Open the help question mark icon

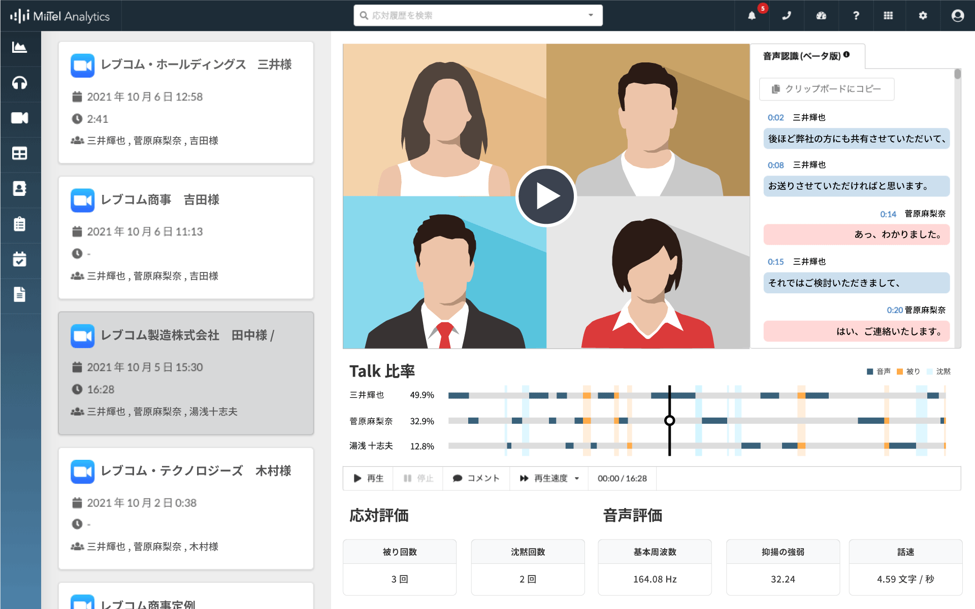click(856, 15)
